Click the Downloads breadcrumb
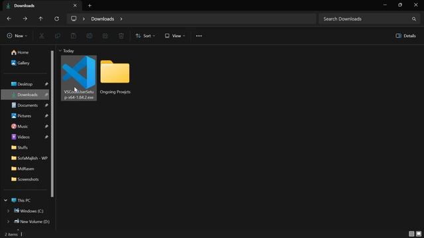This screenshot has width=424, height=238. click(103, 19)
